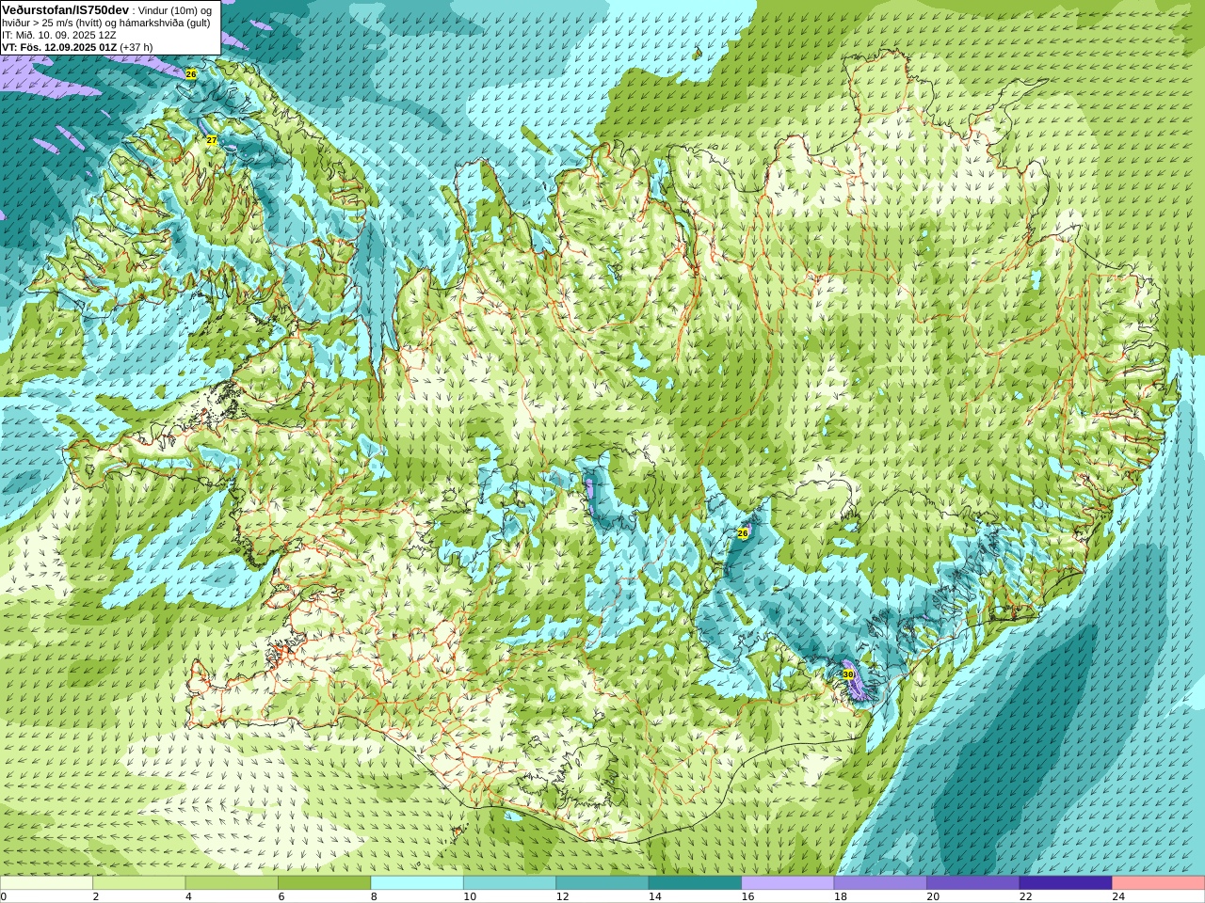This screenshot has width=1205, height=903.
Task: Click the scale label 14
Action: [x=654, y=896]
